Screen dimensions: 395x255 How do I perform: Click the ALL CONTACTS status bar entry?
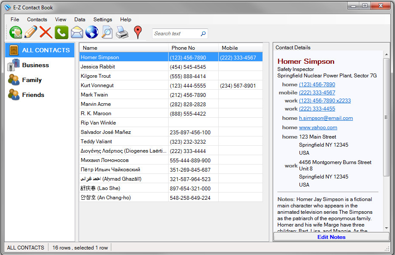[25, 248]
